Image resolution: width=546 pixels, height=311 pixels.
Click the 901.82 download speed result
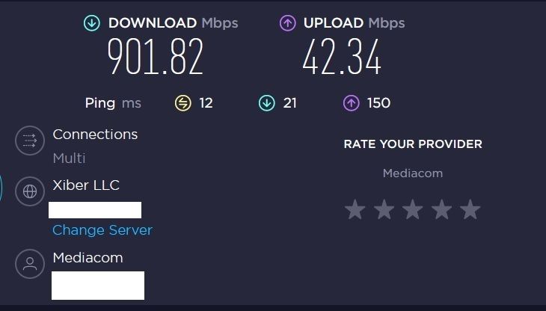coord(156,56)
